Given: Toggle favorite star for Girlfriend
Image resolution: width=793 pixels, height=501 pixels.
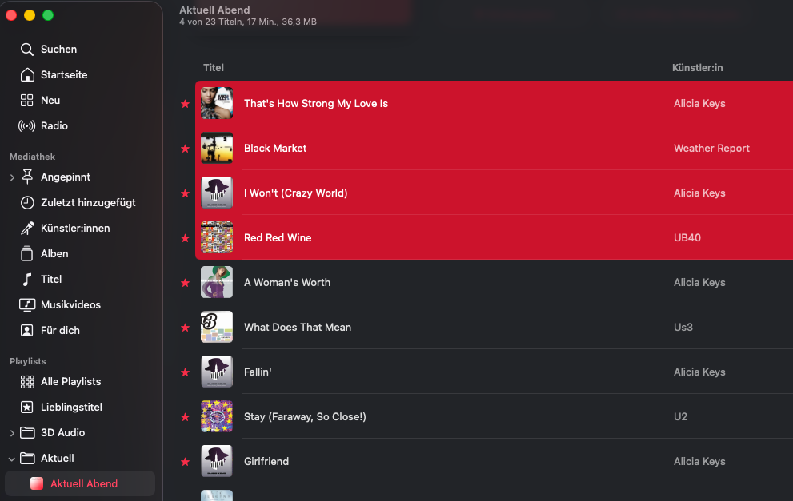Looking at the screenshot, I should coord(185,462).
